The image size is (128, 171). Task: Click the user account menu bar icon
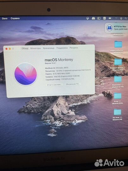coord(121,18)
